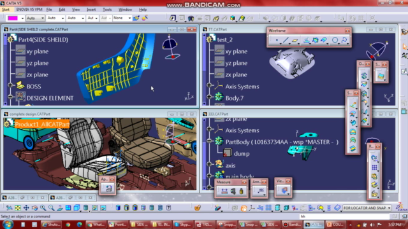
Task: Click the Fly mode icon in view toolbar
Action: click(10, 208)
